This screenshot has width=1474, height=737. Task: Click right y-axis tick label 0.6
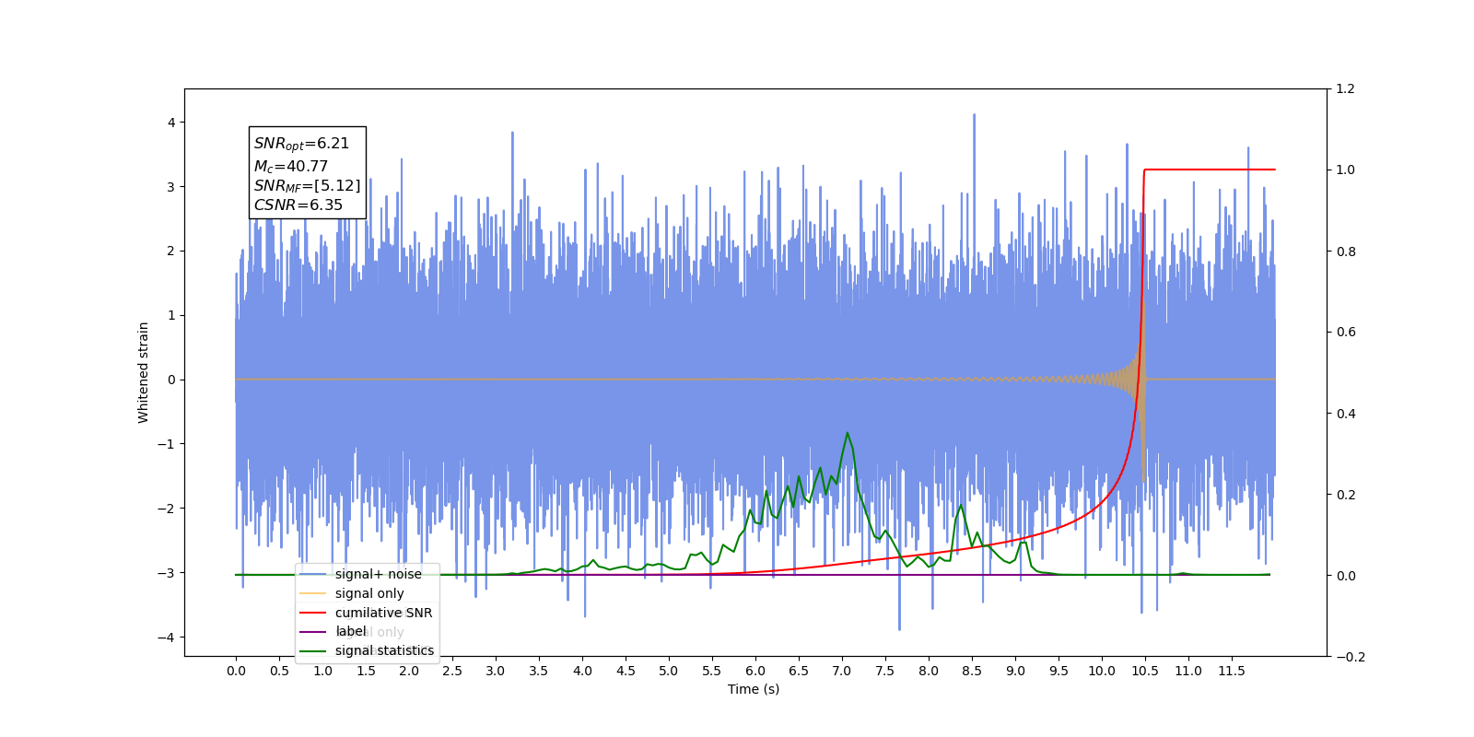coord(1346,333)
